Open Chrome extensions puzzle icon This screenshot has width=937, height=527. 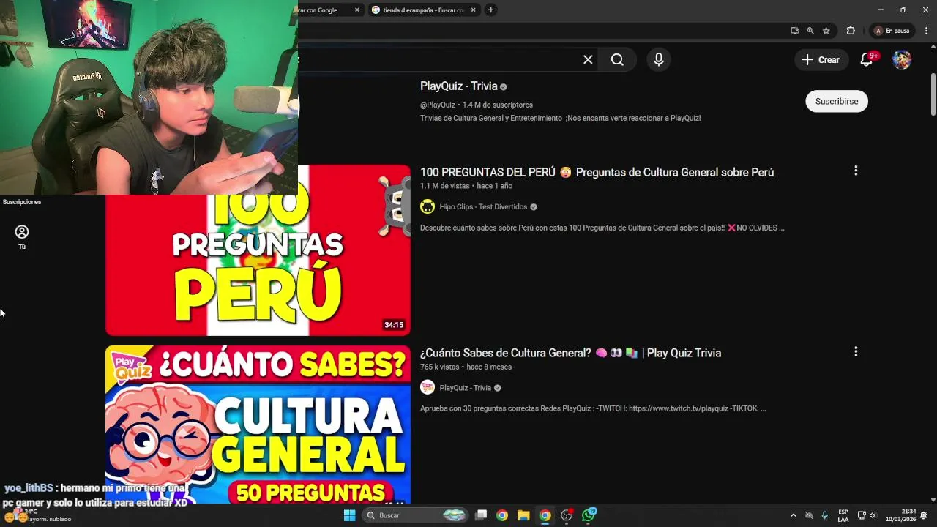(x=851, y=31)
